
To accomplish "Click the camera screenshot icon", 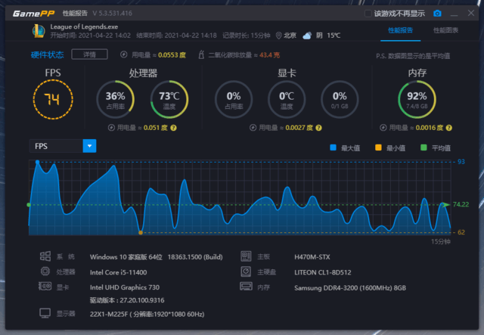I will [437, 13].
